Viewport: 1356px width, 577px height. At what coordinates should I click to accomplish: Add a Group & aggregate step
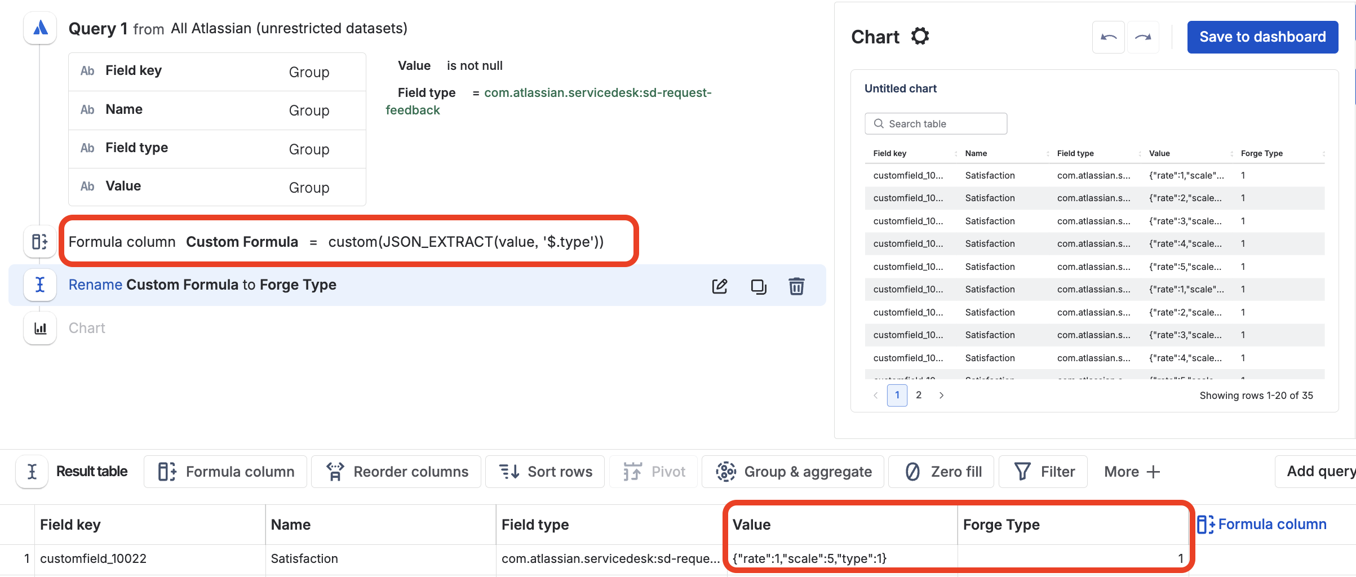coord(793,472)
